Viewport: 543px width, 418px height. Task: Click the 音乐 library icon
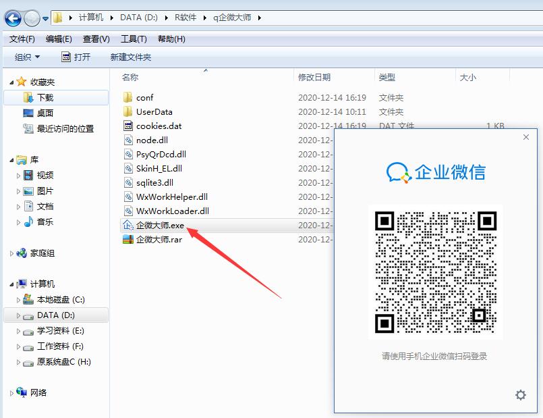[x=28, y=221]
